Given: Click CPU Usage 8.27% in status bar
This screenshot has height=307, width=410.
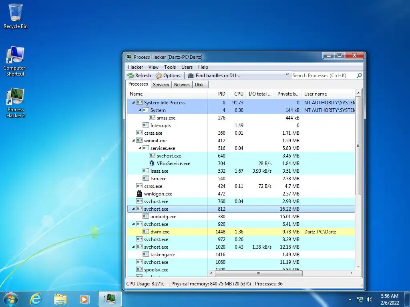Looking at the screenshot, I should click(x=145, y=284).
